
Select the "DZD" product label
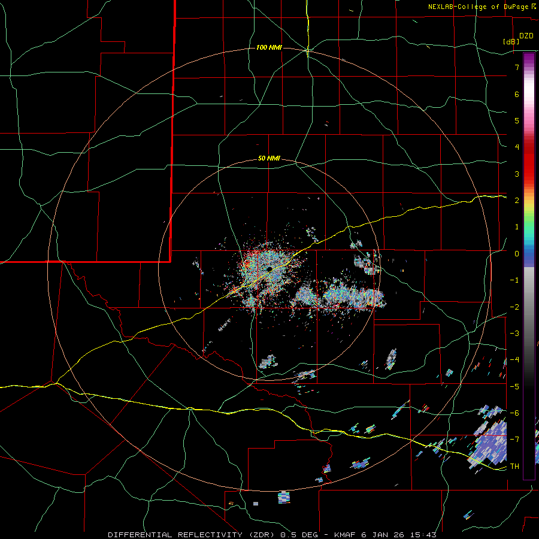pos(526,36)
